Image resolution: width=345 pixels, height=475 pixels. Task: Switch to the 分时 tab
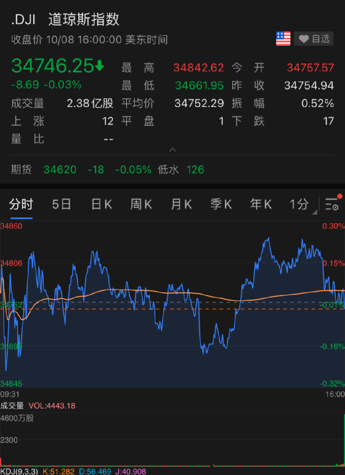tap(21, 205)
